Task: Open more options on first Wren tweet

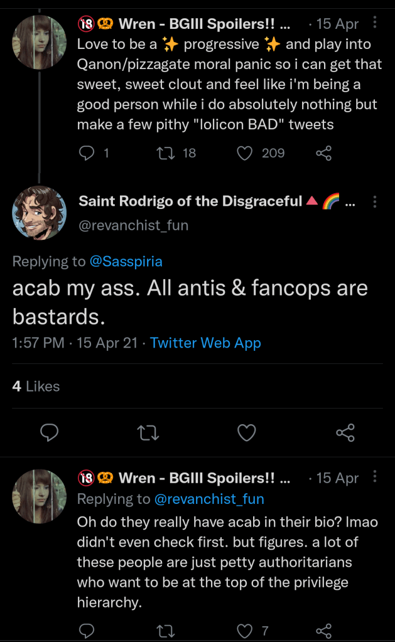Action: pyautogui.click(x=375, y=23)
